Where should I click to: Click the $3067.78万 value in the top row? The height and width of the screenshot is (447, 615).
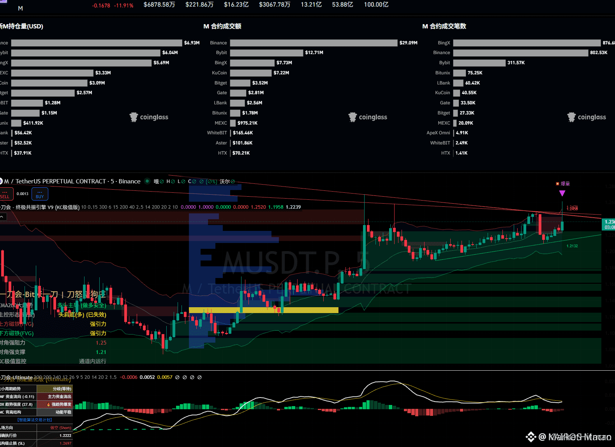coord(275,5)
